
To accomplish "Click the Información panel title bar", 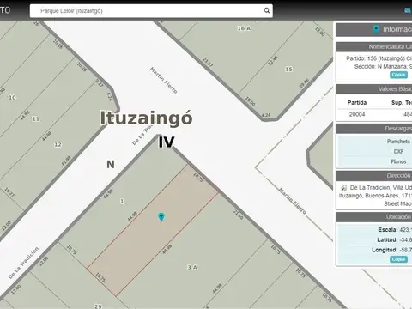I will (374, 29).
